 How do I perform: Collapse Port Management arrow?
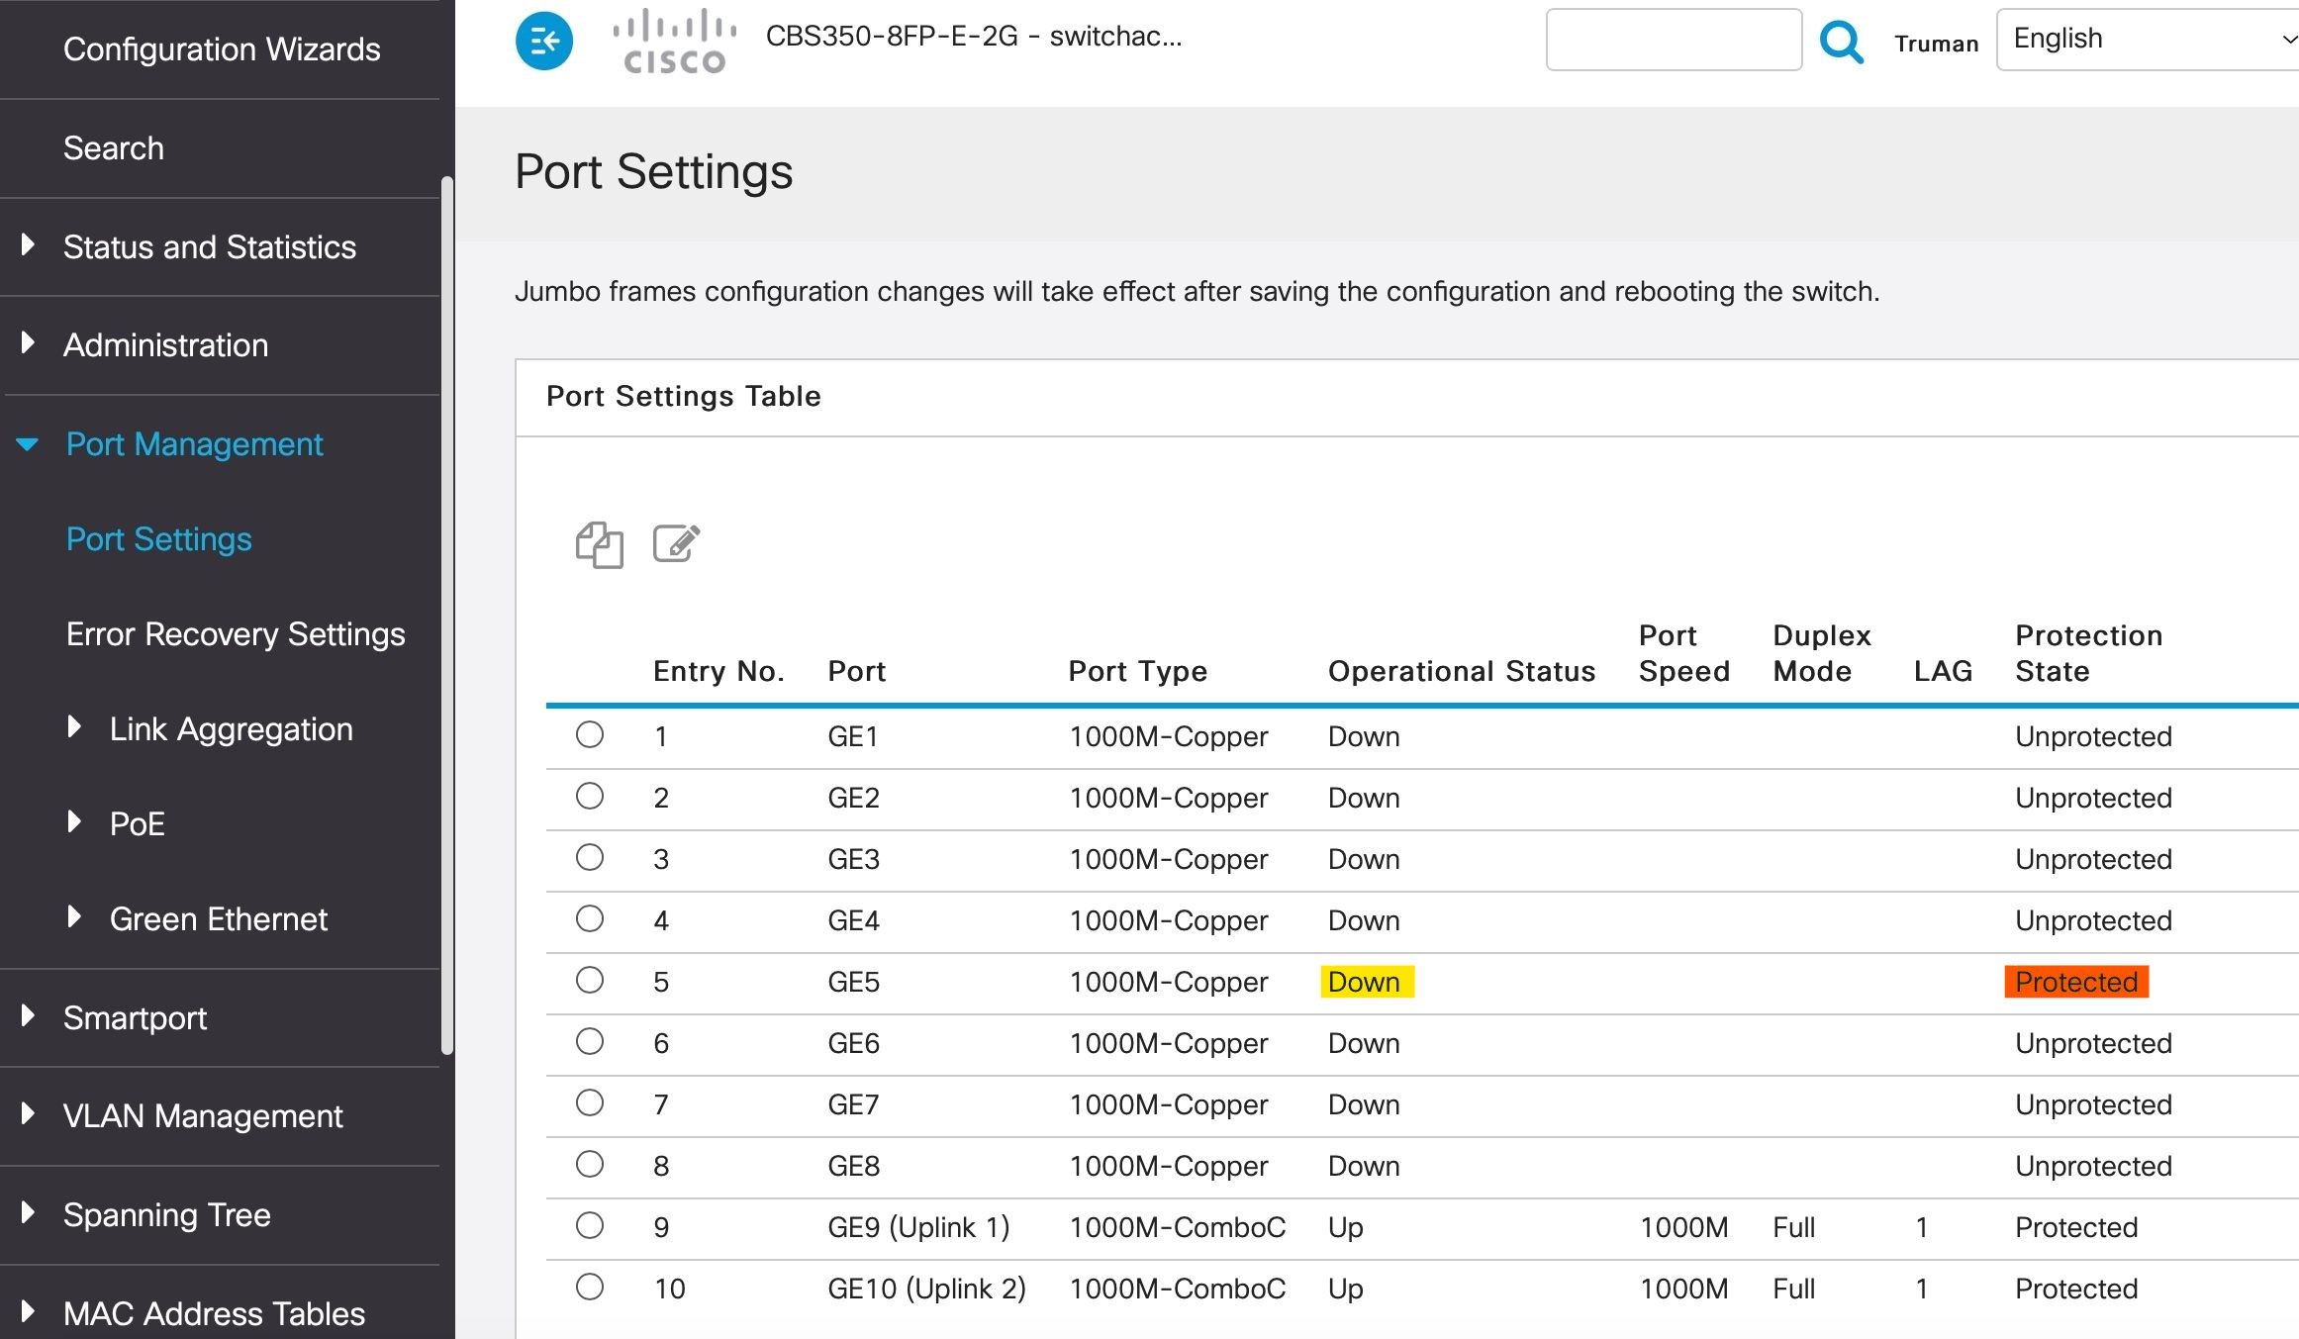click(x=28, y=444)
